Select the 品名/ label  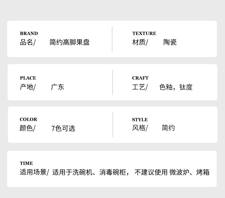click(28, 42)
